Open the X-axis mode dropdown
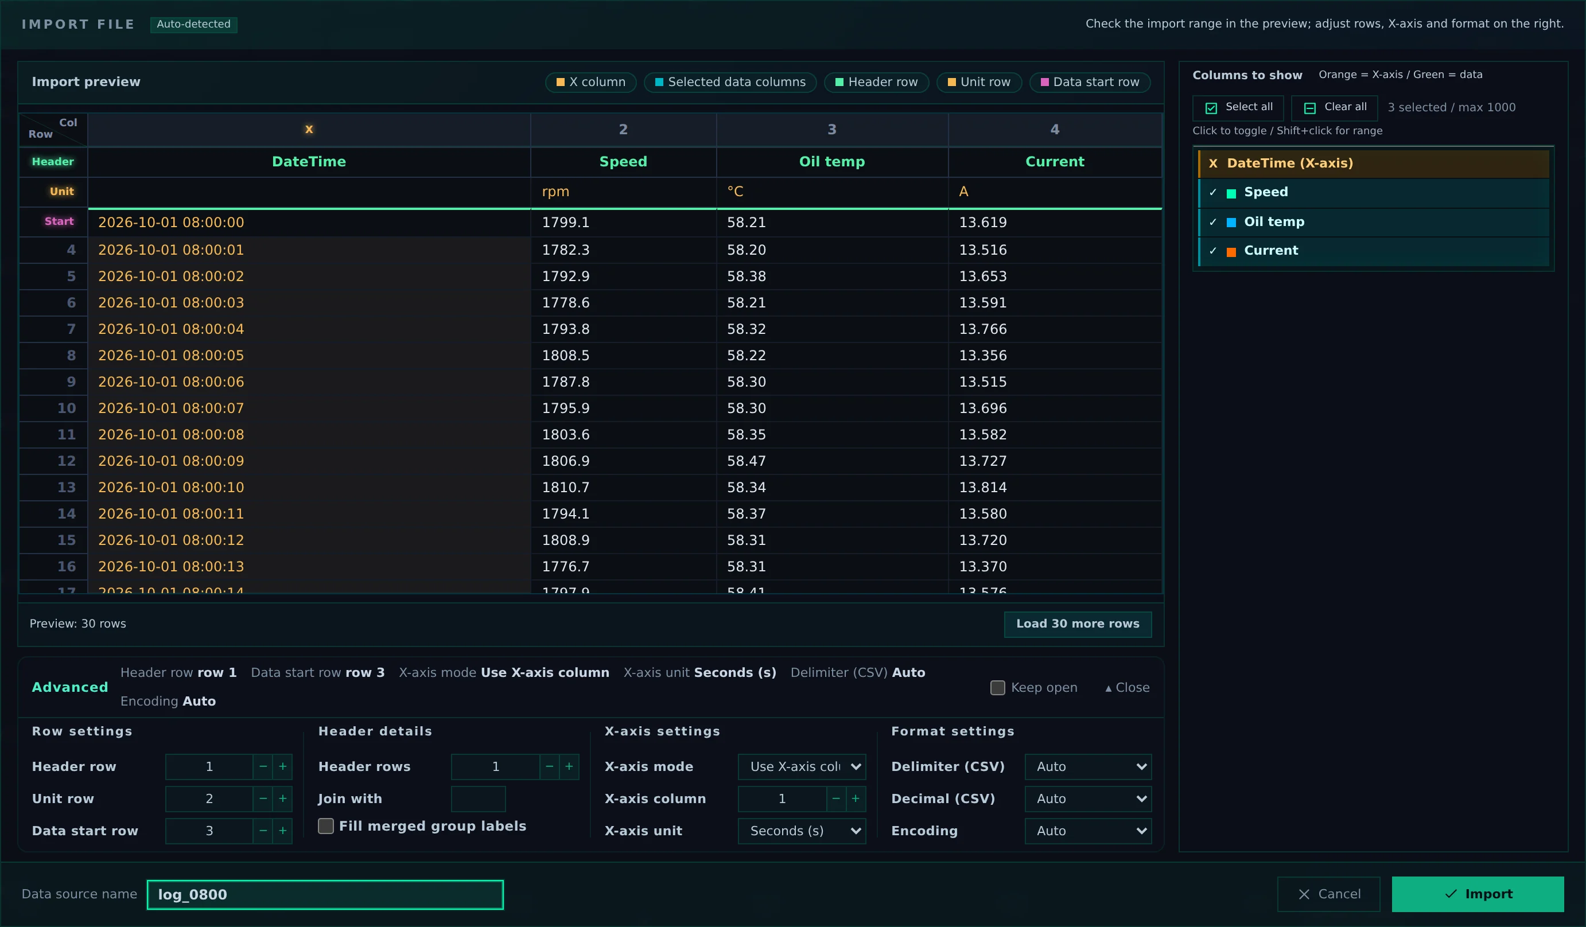Viewport: 1586px width, 927px height. click(802, 766)
